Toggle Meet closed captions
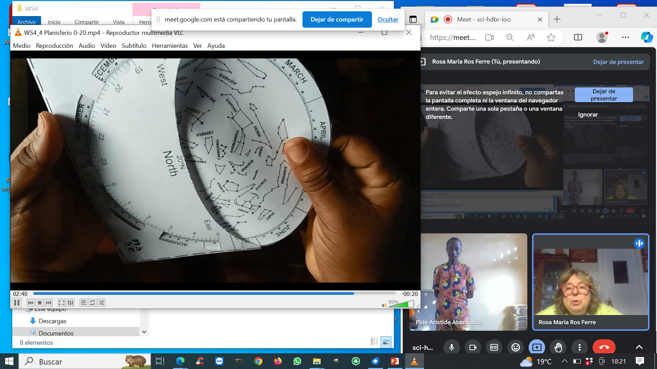The image size is (657, 369). point(494,347)
